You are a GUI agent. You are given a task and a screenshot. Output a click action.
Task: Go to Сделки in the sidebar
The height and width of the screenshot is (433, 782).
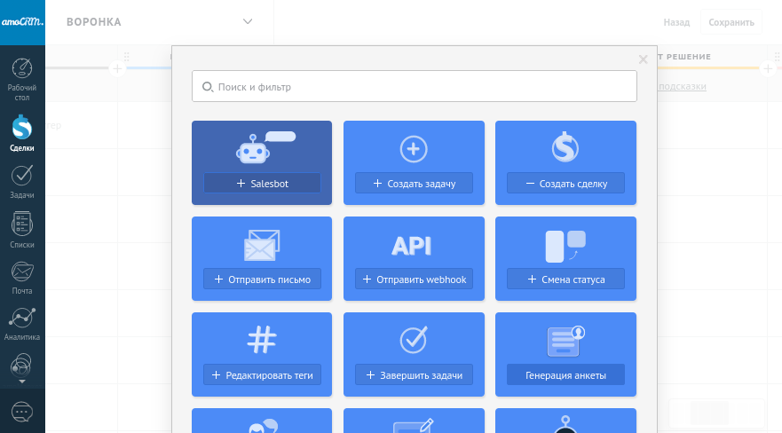[22, 132]
